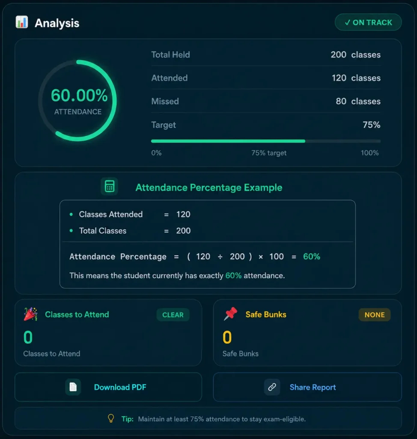Click the document icon on Download PDF

pyautogui.click(x=73, y=387)
